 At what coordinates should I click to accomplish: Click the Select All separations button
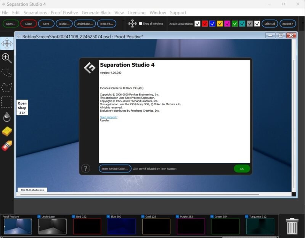(270, 24)
